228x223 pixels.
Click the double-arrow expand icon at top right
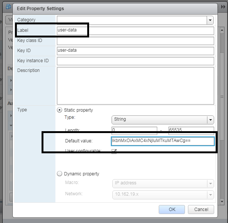click(223, 6)
